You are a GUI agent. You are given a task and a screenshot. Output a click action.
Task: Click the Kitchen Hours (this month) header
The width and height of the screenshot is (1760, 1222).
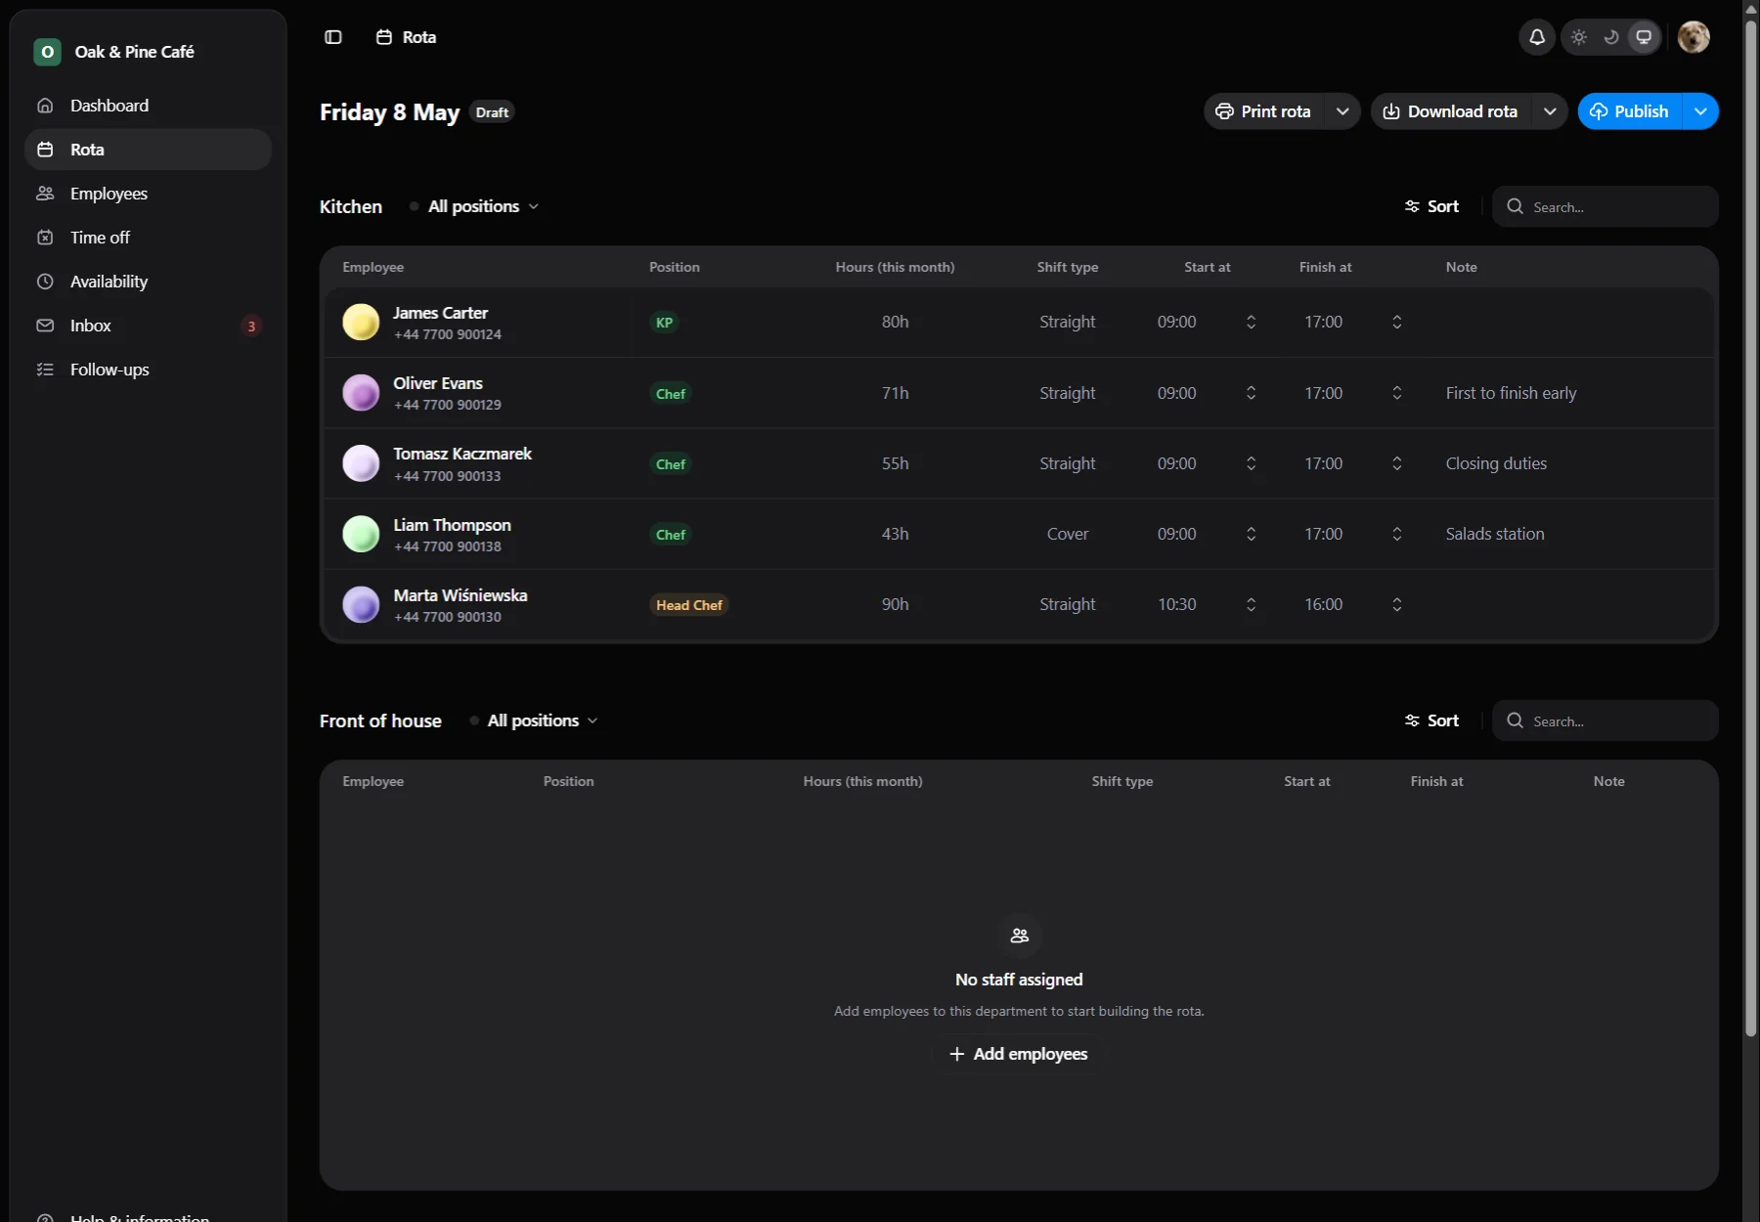[x=895, y=267]
